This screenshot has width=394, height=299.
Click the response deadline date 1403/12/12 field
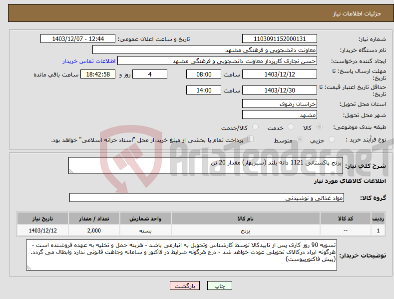click(x=280, y=74)
